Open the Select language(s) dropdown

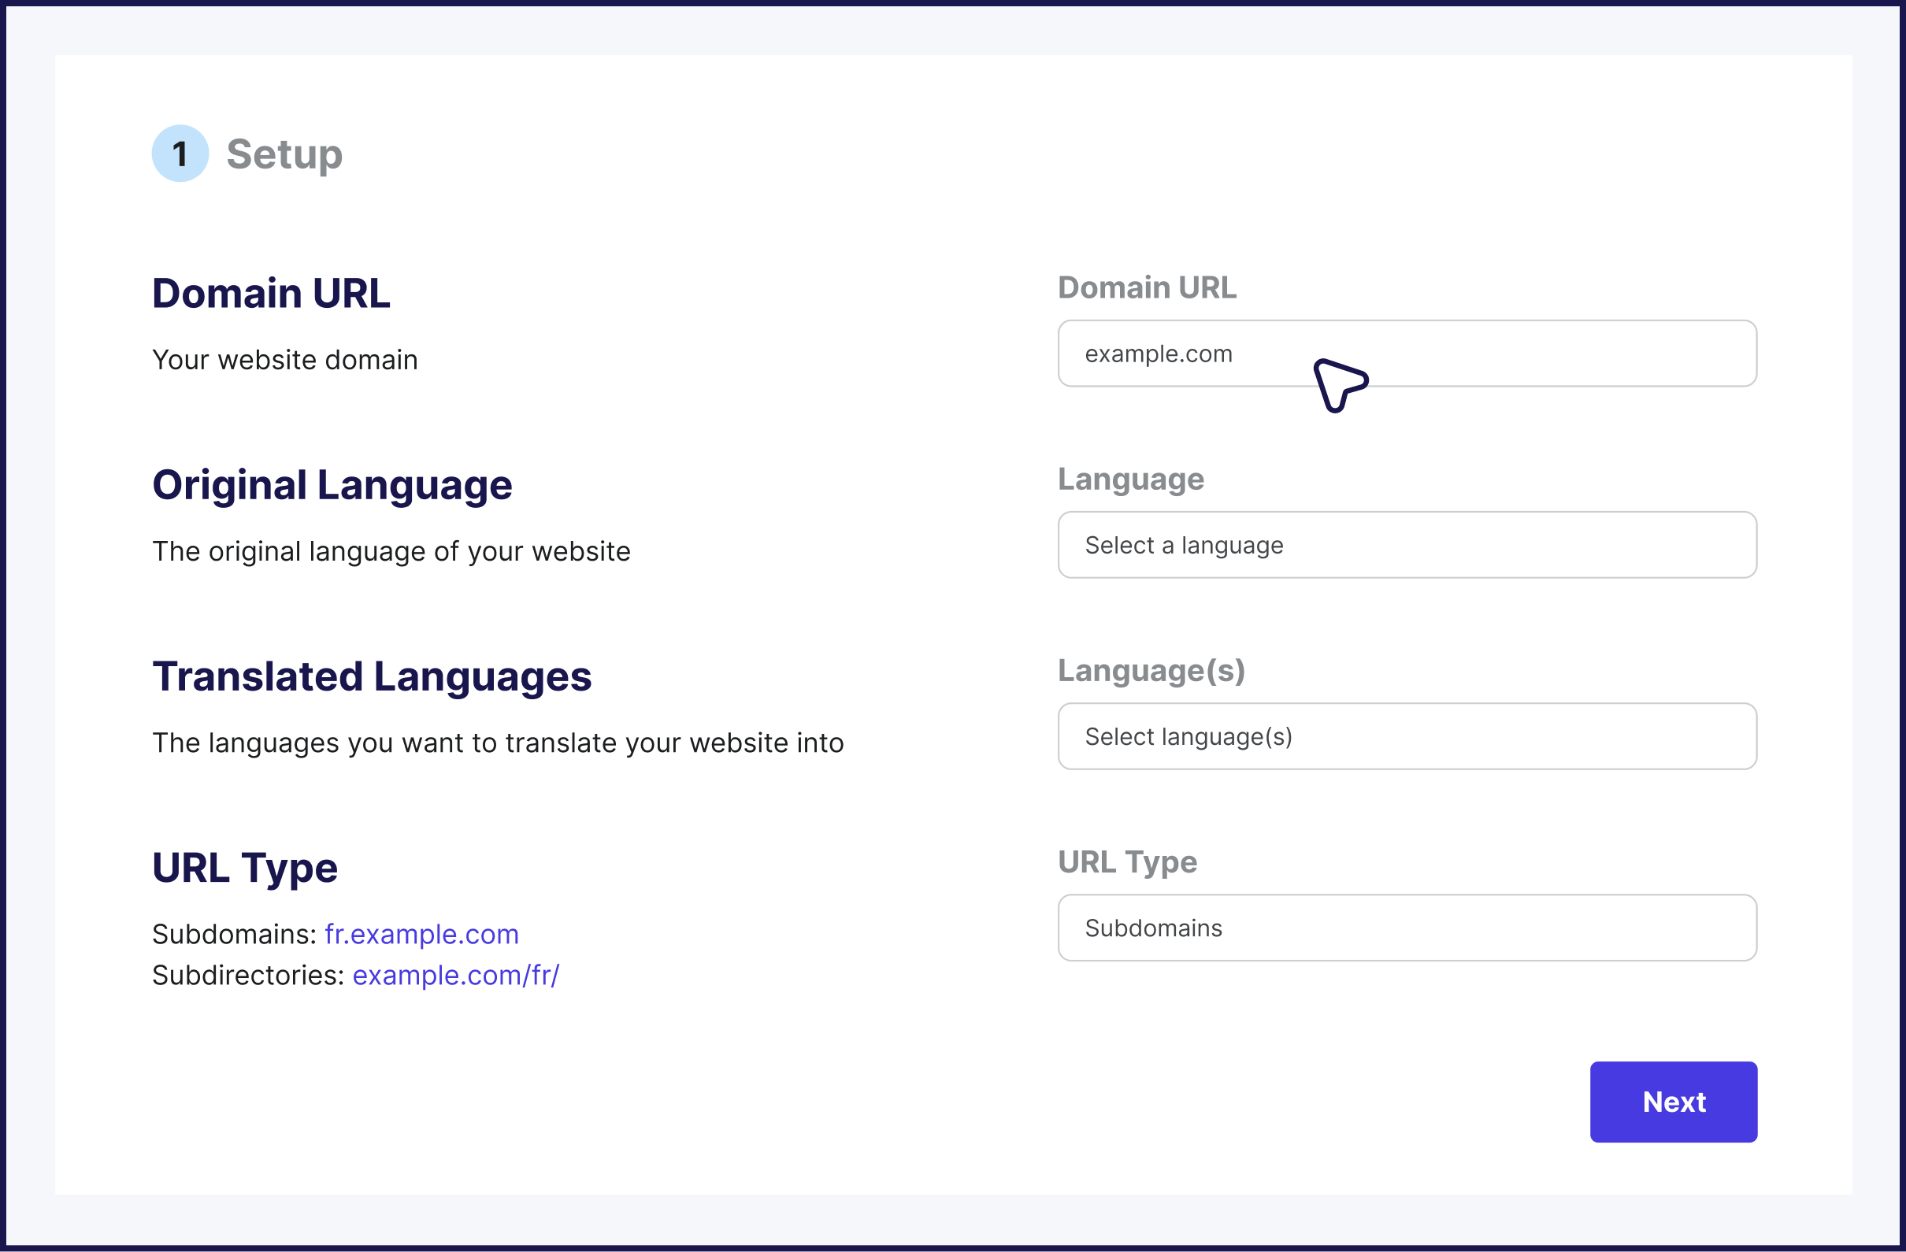(1407, 736)
